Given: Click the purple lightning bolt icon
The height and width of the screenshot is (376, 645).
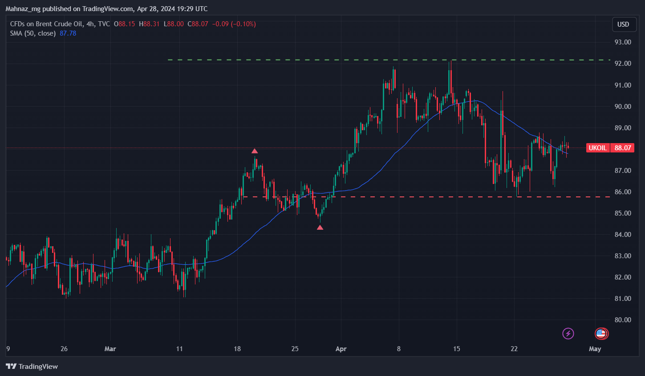Looking at the screenshot, I should tap(568, 333).
